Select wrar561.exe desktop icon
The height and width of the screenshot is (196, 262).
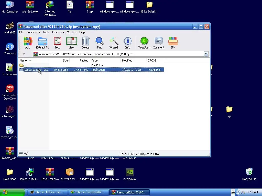click(x=30, y=7)
